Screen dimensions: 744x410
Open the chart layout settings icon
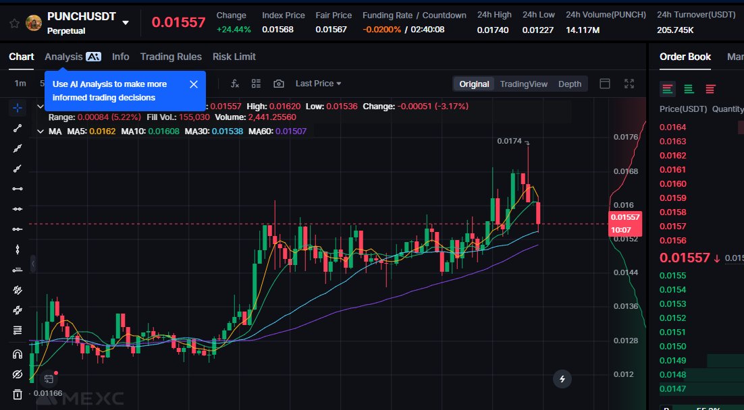257,84
